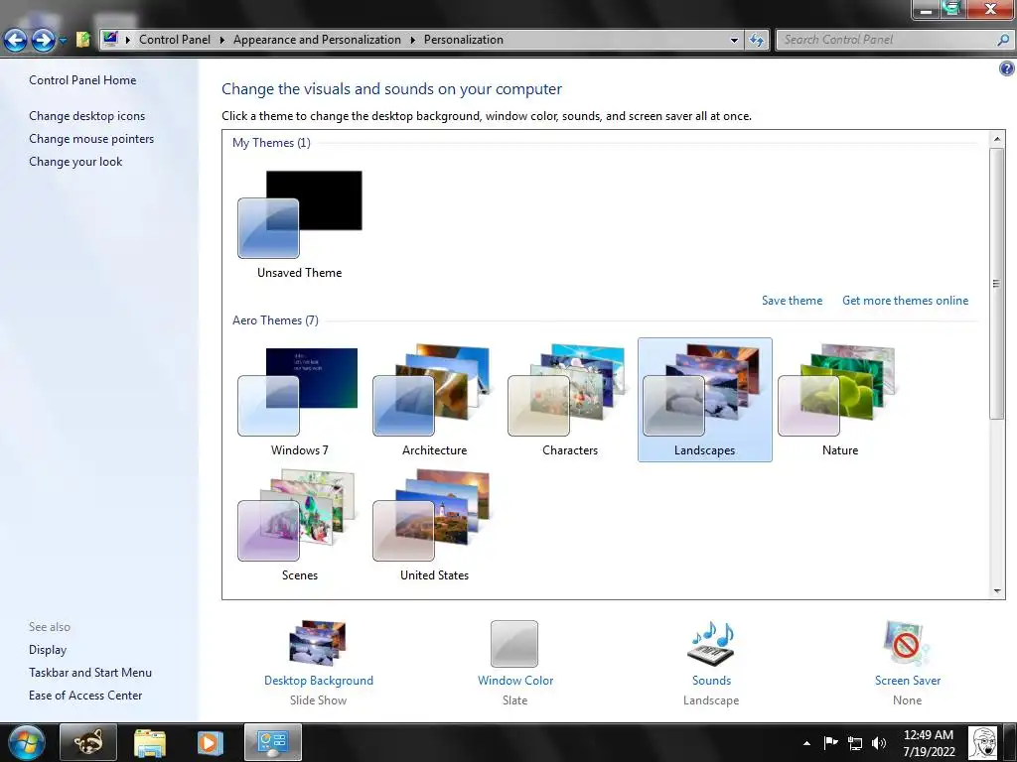Open Control Panel Home
Screen dimensions: 1017x762
pyautogui.click(x=82, y=80)
